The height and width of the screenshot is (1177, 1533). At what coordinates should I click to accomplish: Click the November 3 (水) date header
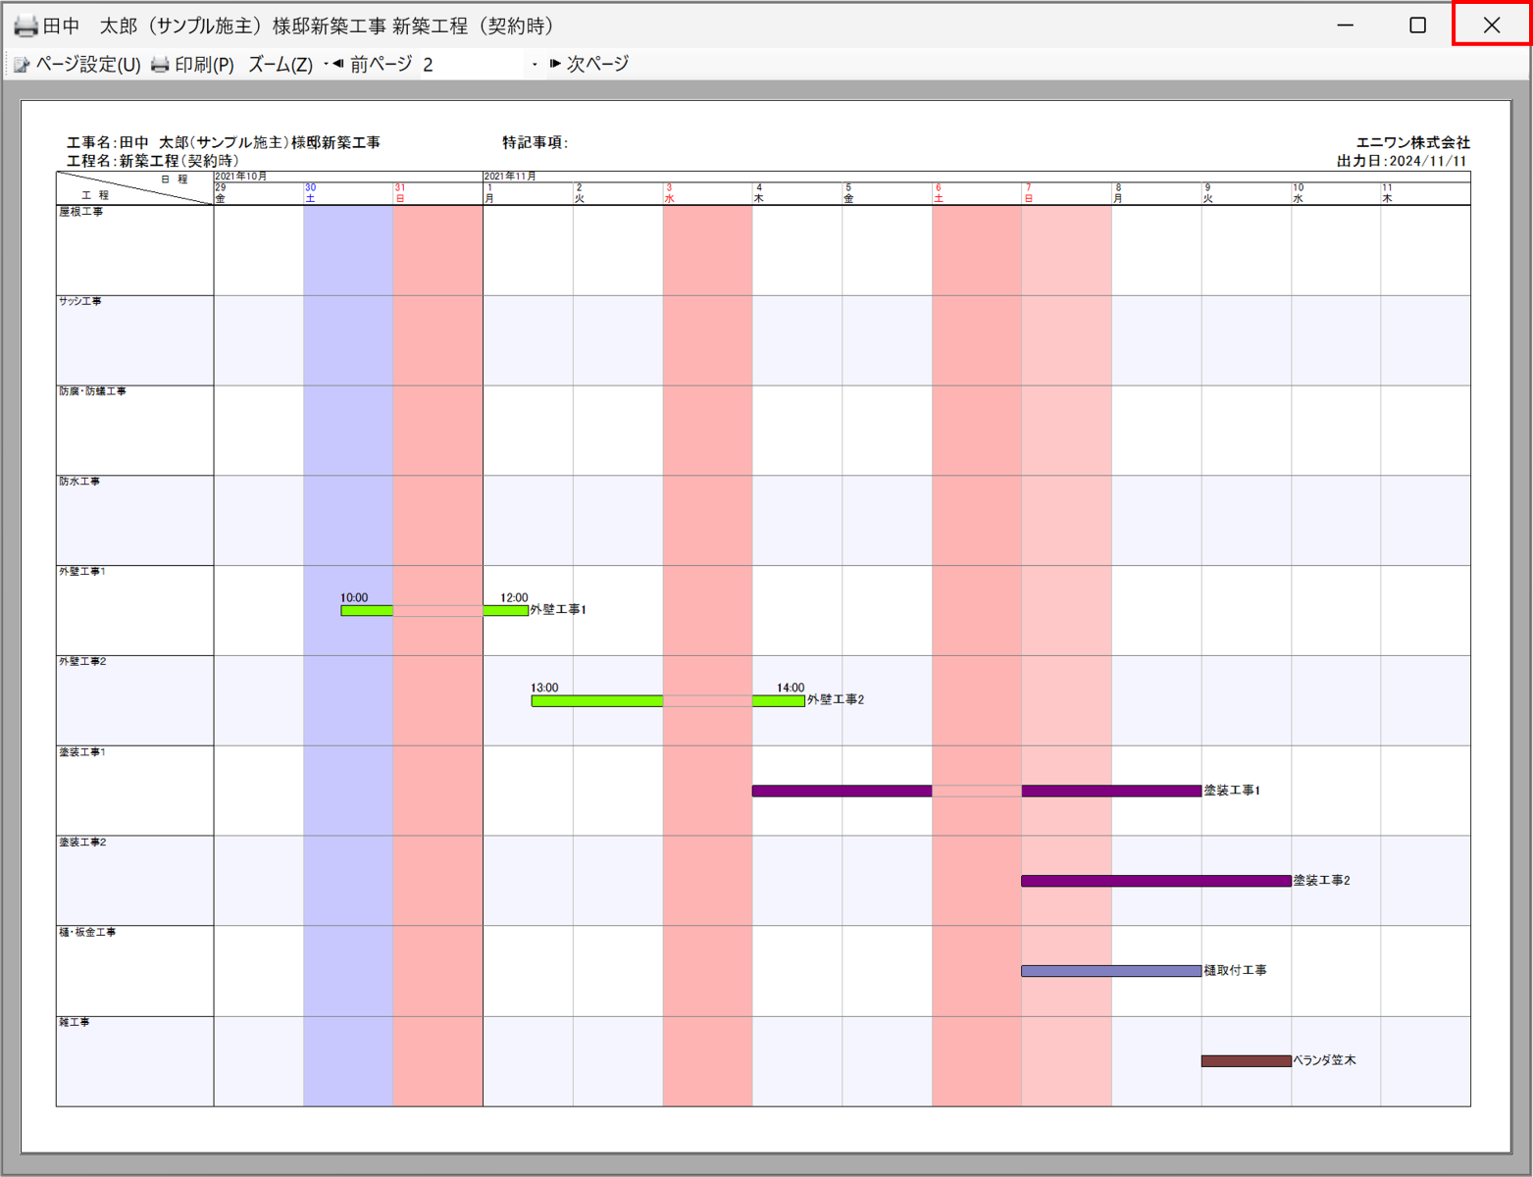669,193
